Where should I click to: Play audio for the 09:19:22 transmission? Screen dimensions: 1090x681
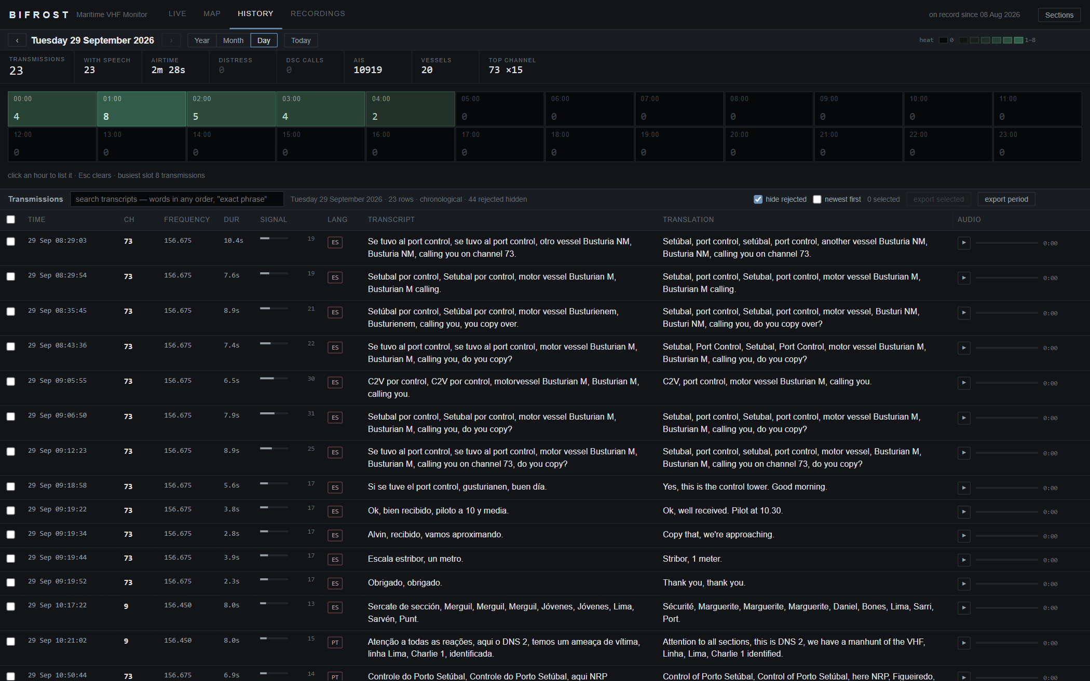pos(964,512)
